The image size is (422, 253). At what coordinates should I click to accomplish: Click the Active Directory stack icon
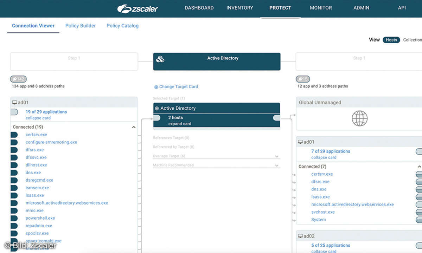[x=160, y=59]
